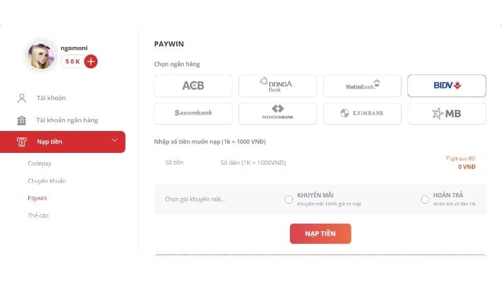Screen dimensions: 502x282
Task: Select the HOÀN TRẢ radio button
Action: pyautogui.click(x=425, y=200)
